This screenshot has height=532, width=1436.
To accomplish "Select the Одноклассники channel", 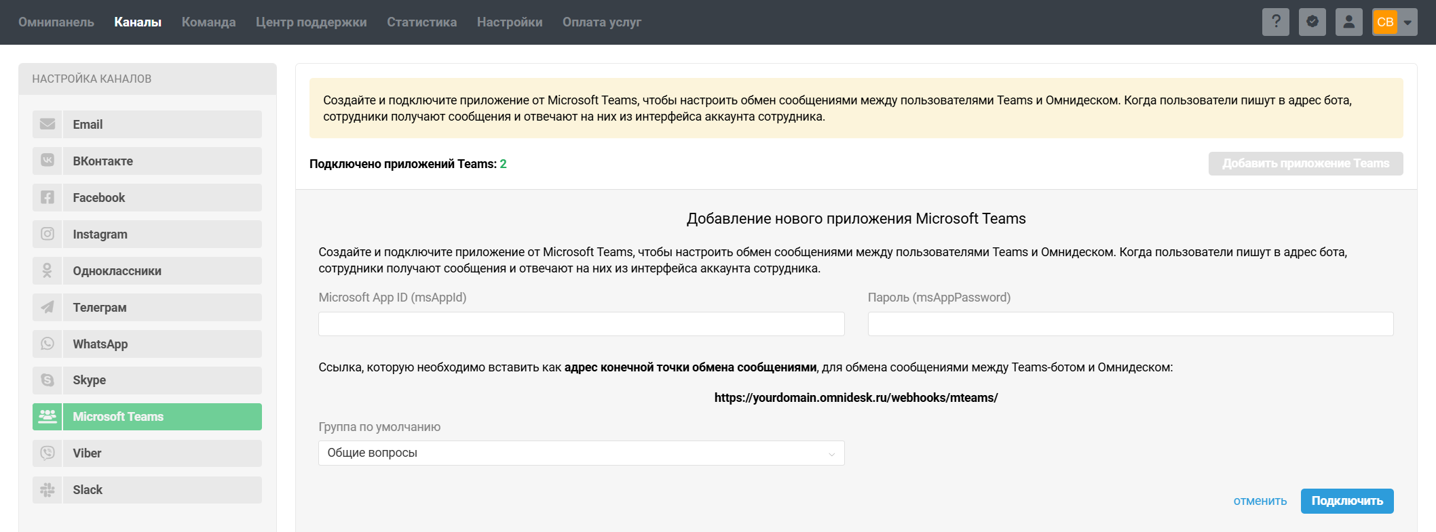I will pyautogui.click(x=147, y=270).
